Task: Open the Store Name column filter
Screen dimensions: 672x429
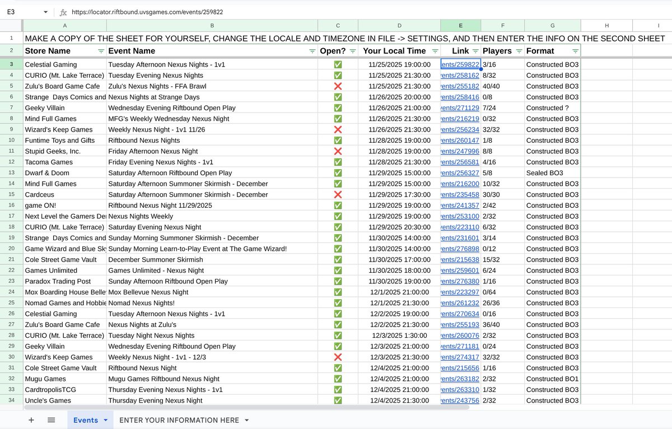Action: 101,50
